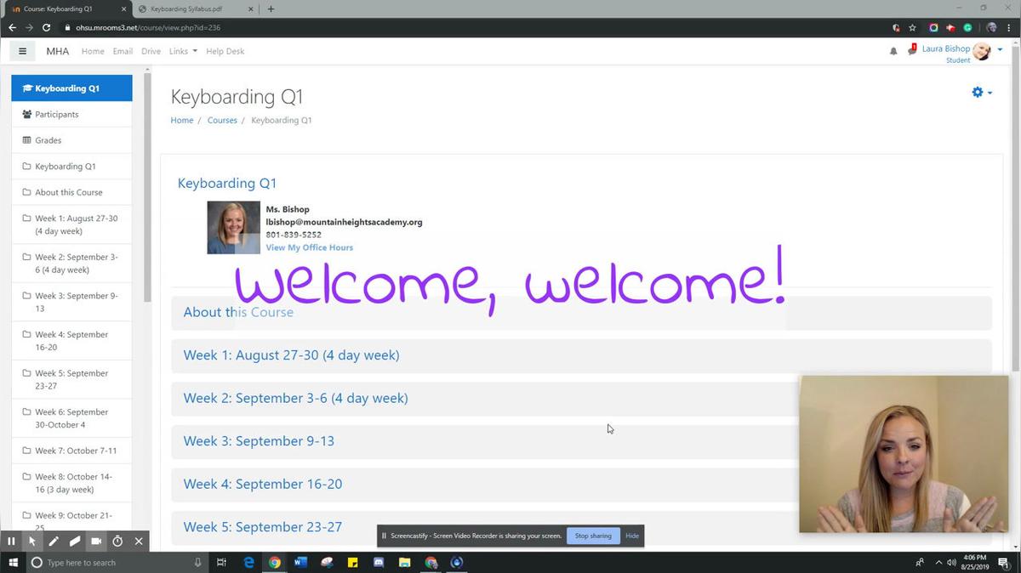Click Type here to search box
This screenshot has height=573, width=1021.
point(117,562)
